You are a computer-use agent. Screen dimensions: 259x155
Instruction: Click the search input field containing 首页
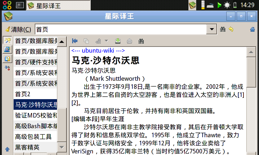[x=120, y=29]
